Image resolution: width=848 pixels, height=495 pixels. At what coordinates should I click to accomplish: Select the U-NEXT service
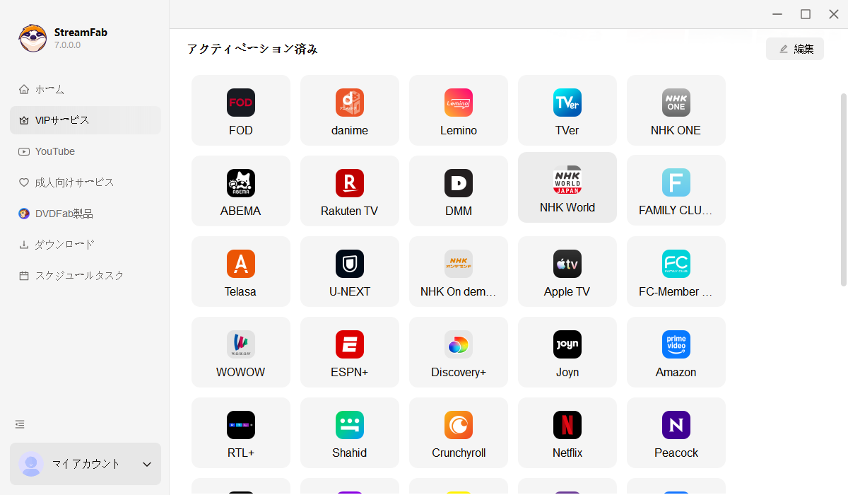(x=349, y=272)
